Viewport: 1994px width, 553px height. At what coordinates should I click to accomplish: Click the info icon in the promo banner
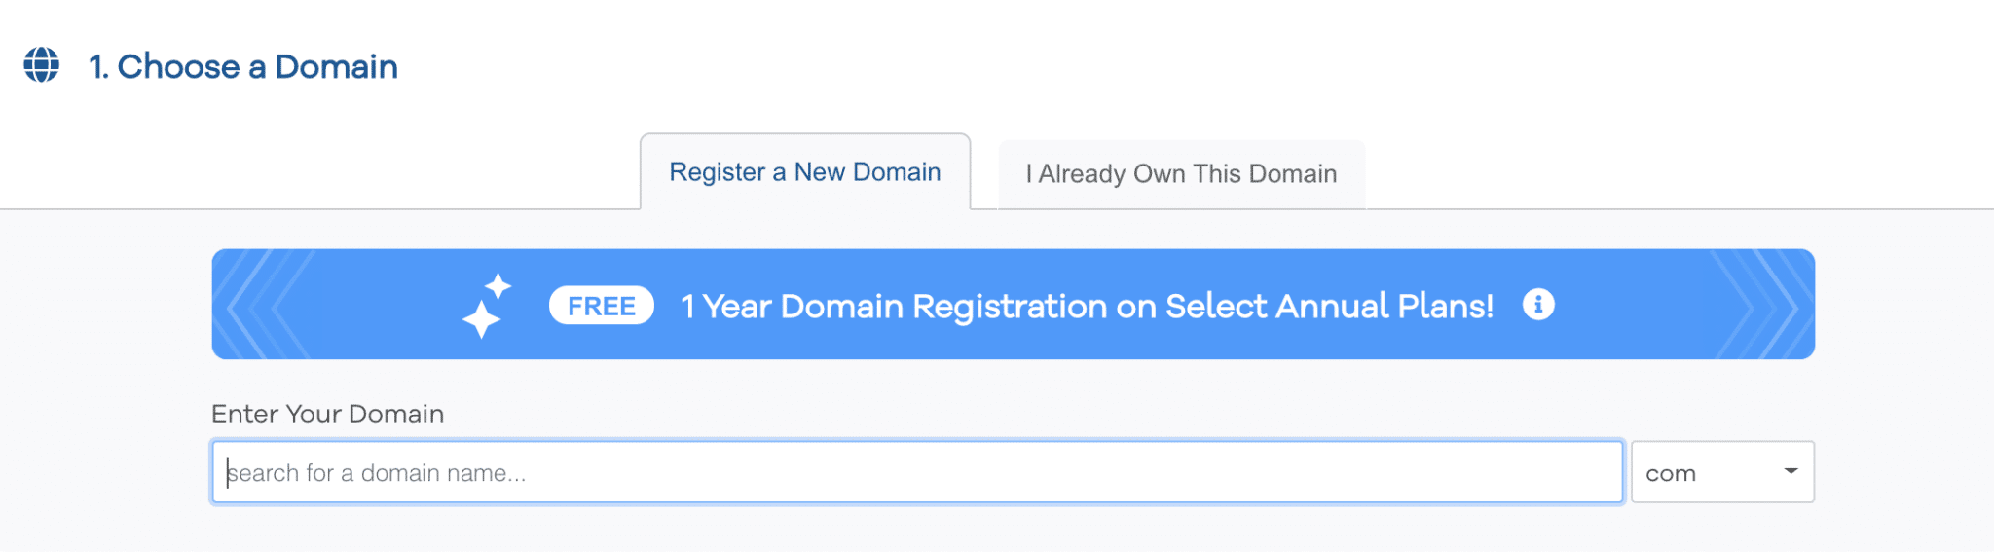(x=1538, y=305)
